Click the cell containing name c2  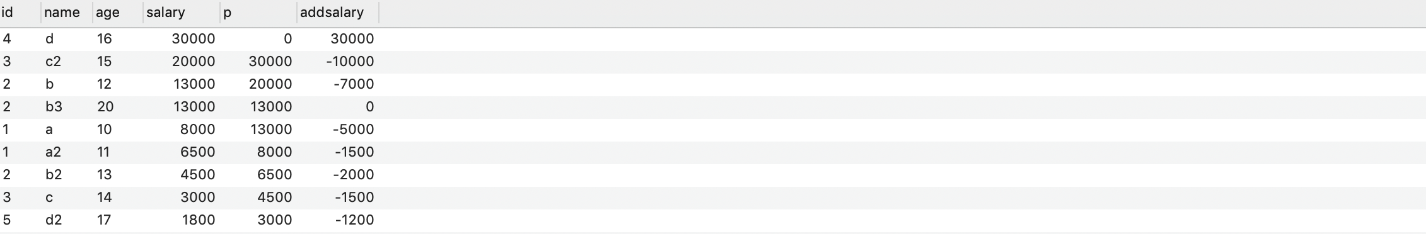tap(67, 62)
